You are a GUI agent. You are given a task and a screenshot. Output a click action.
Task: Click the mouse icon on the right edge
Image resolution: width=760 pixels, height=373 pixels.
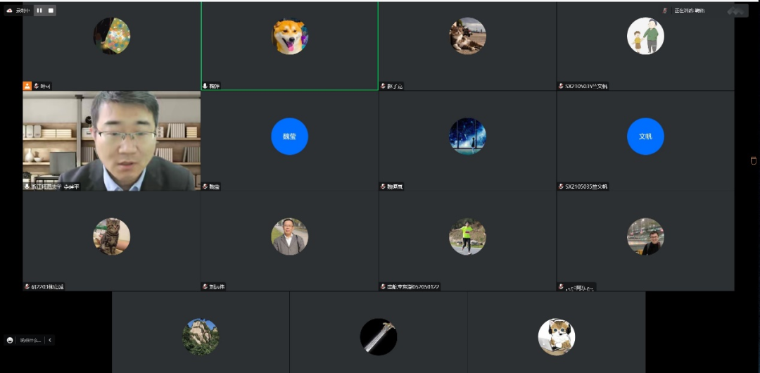pos(753,161)
